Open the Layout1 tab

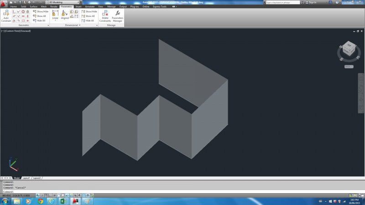[26, 178]
